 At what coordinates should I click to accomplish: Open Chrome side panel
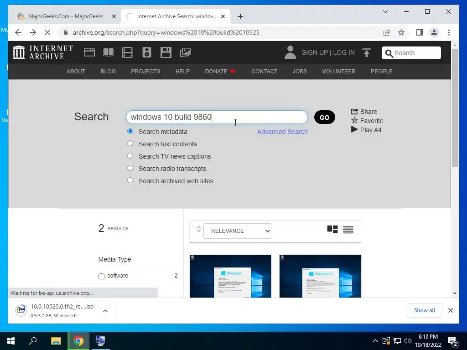[420, 32]
